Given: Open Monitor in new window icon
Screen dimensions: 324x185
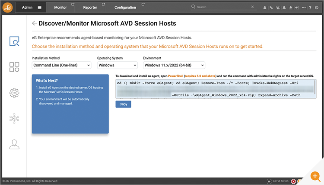Looking at the screenshot, I should [73, 4].
